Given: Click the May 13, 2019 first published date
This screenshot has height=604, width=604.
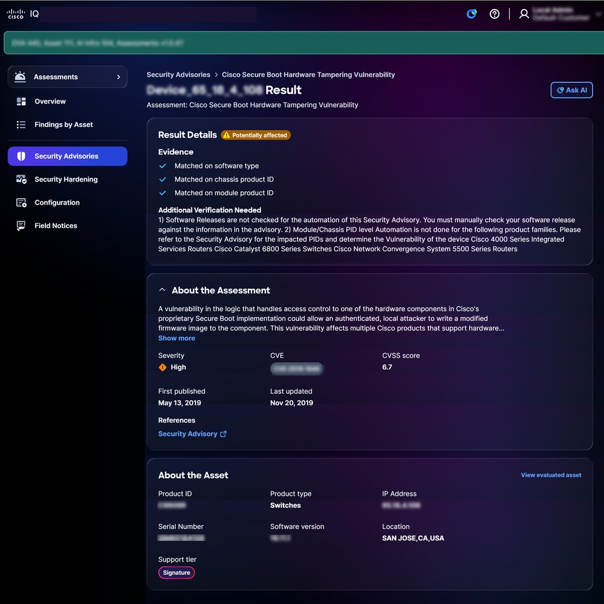Looking at the screenshot, I should [180, 403].
